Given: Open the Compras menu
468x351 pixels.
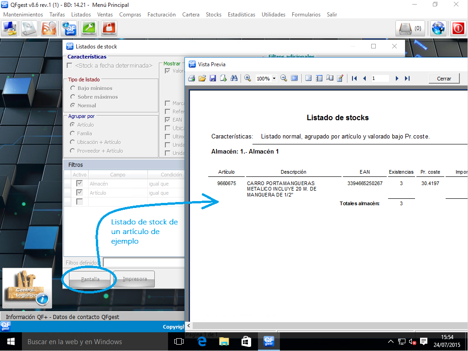Looking at the screenshot, I should coord(130,14).
